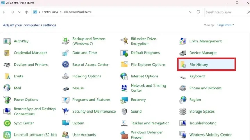Go back with the Back arrow

tap(4, 12)
